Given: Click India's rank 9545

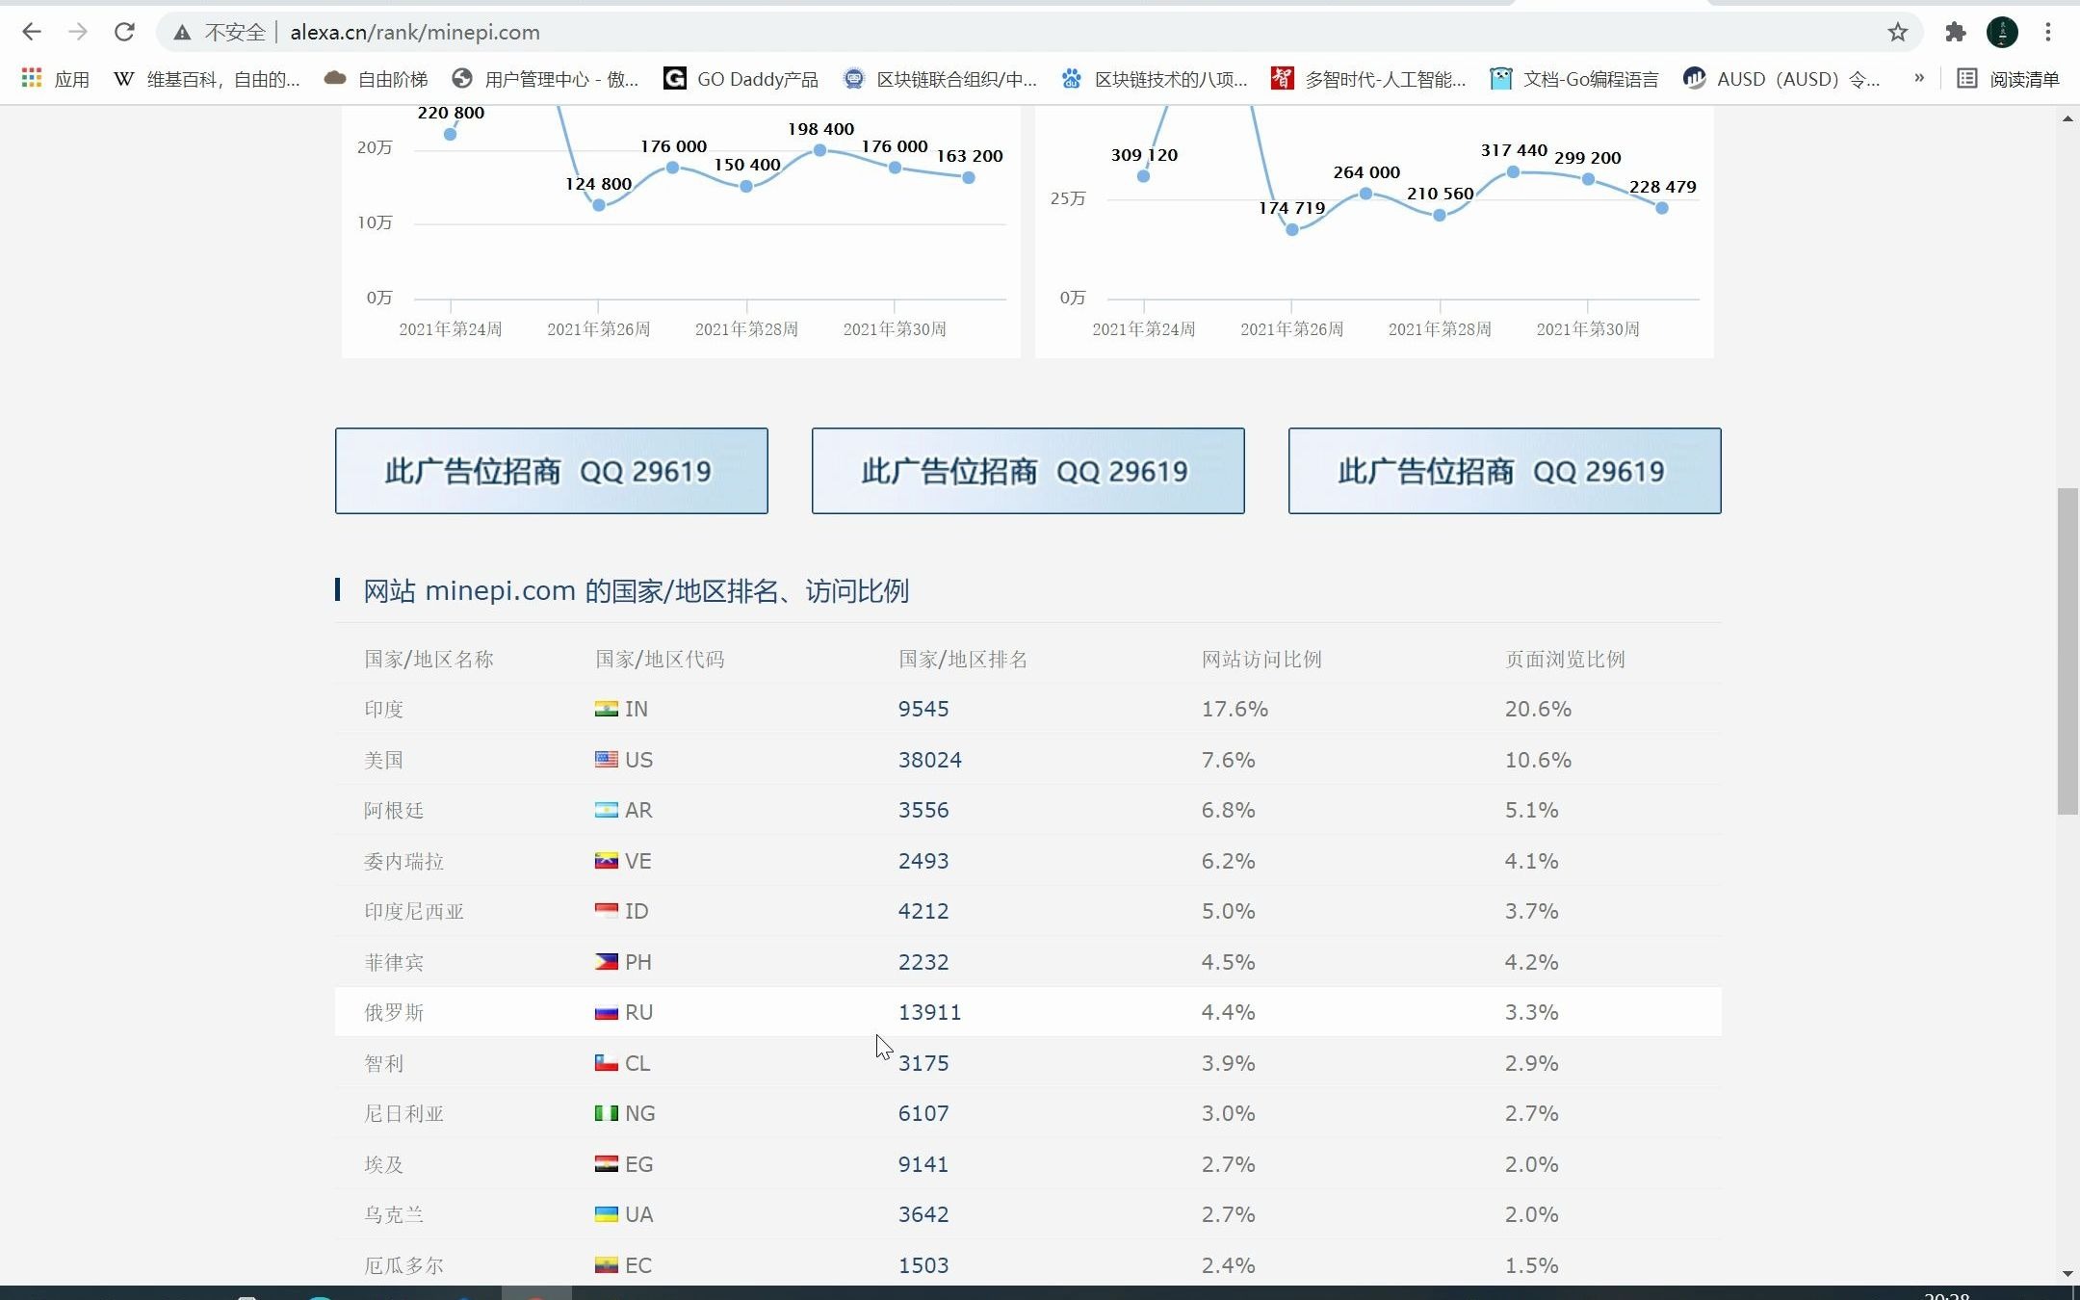Looking at the screenshot, I should coord(923,710).
